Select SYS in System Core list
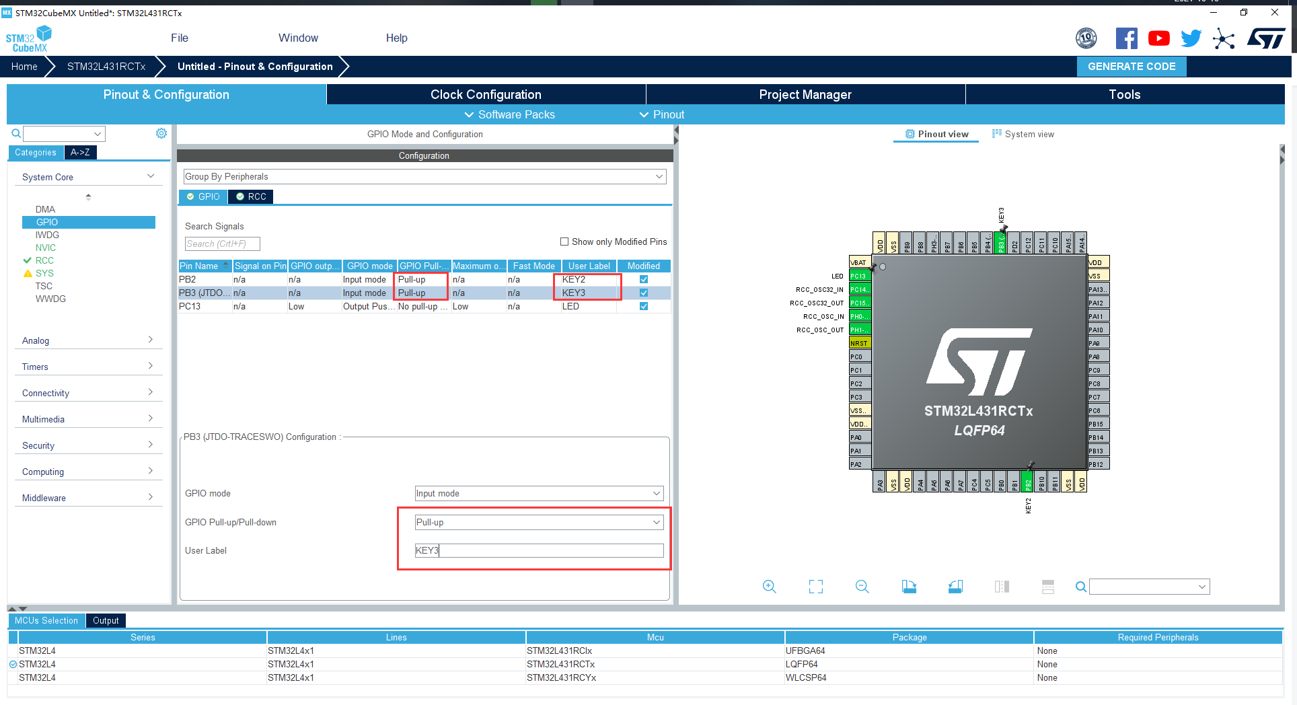 click(44, 273)
